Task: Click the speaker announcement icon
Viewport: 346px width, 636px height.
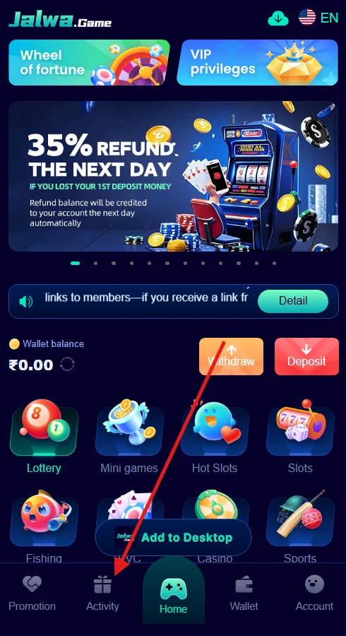Action: click(x=26, y=301)
